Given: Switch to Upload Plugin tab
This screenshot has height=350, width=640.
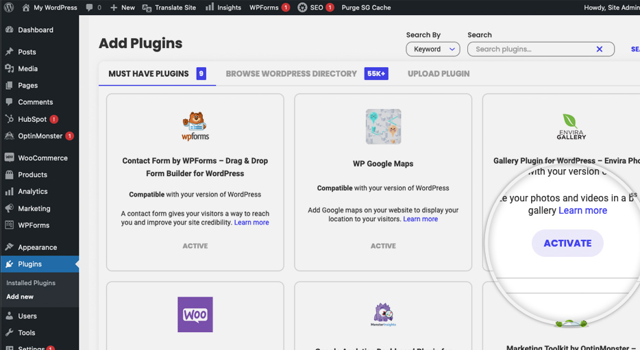Looking at the screenshot, I should click(439, 73).
